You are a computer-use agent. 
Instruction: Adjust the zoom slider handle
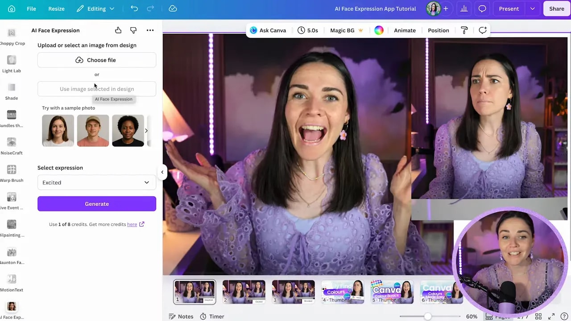click(x=428, y=317)
